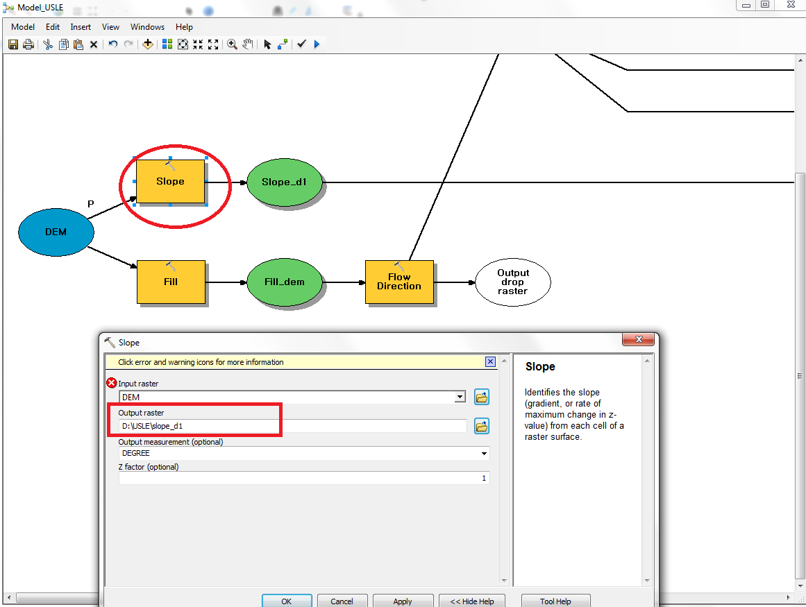Click the model canvas vertical scrollbar

[800, 375]
